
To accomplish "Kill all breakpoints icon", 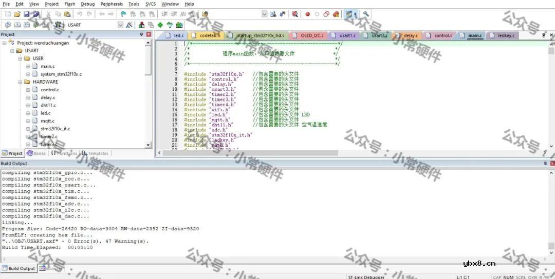I will (336, 14).
